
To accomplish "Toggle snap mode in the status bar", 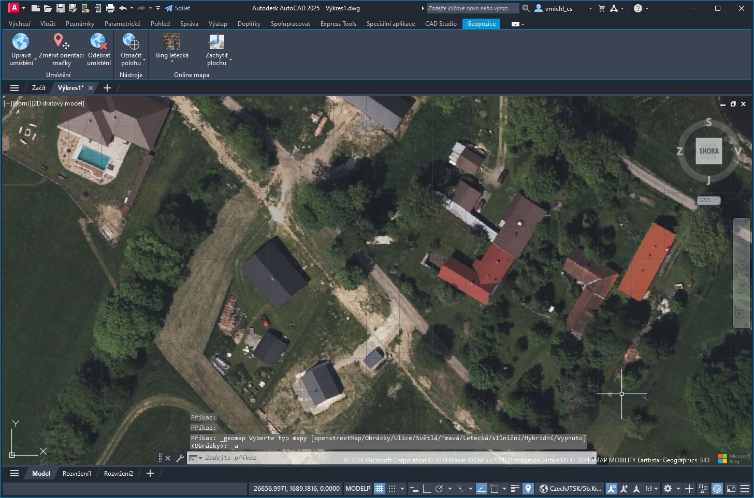I will pyautogui.click(x=392, y=489).
